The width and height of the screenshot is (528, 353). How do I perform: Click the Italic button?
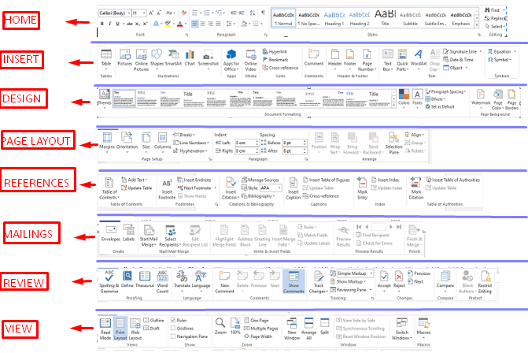point(110,24)
